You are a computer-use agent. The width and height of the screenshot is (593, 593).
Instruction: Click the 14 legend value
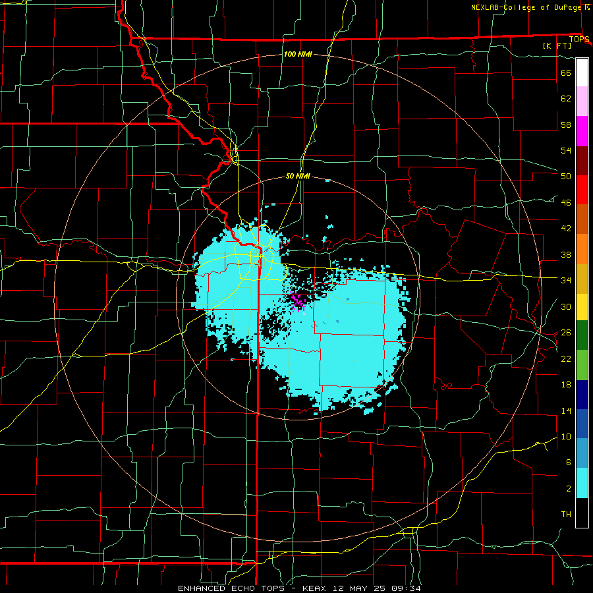566,410
